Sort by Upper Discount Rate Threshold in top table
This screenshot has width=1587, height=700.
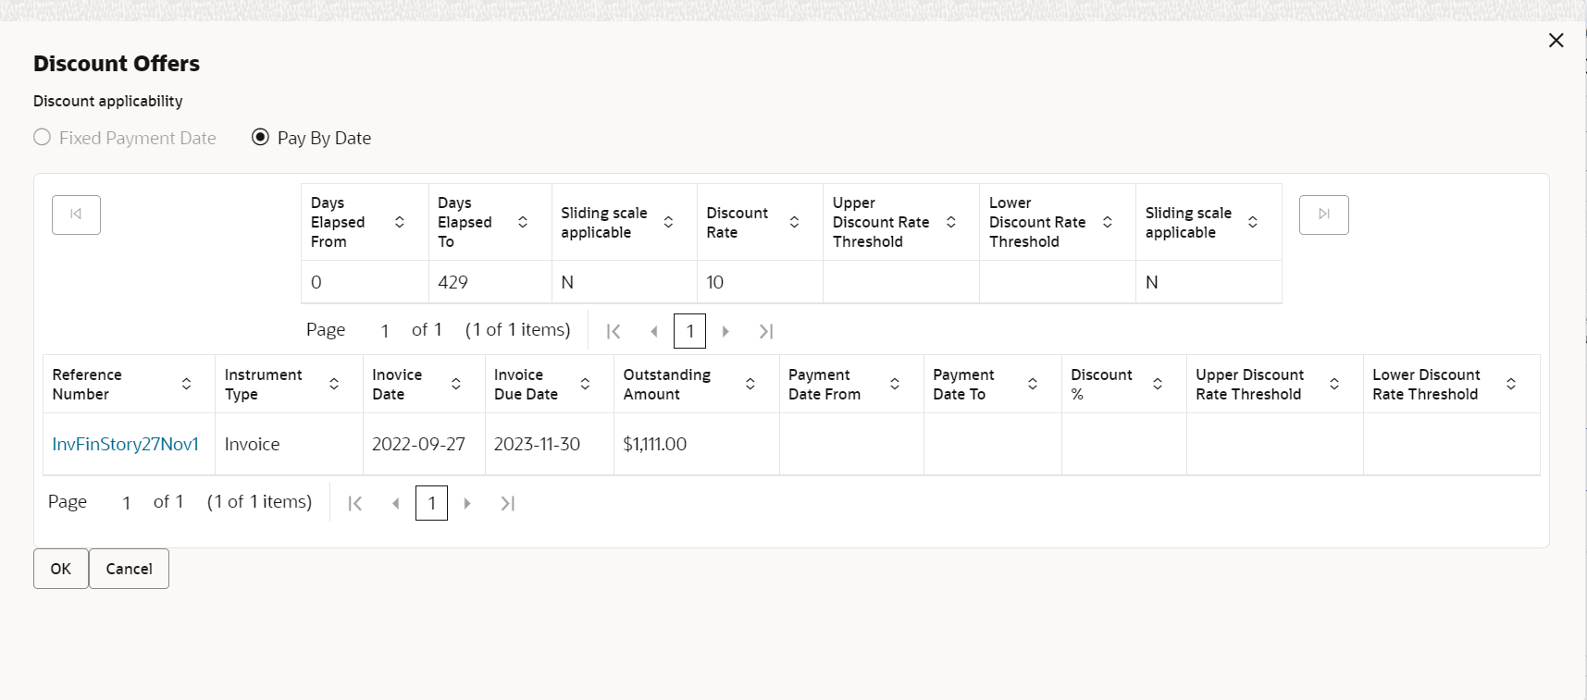[950, 222]
